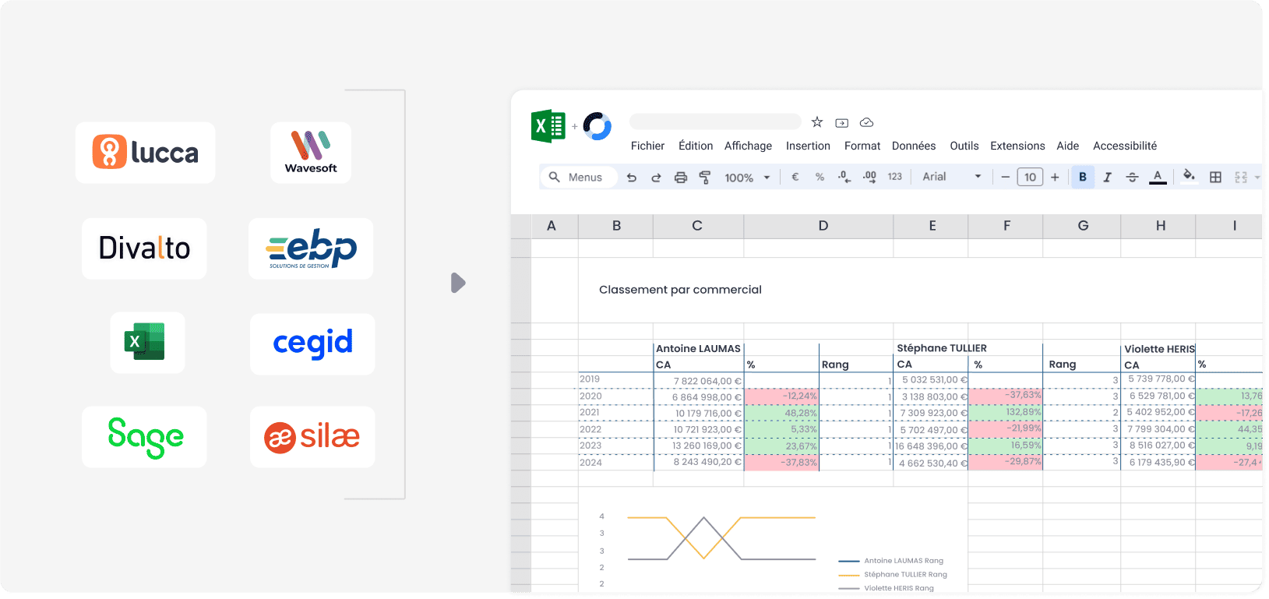
Task: Click the Menus search box
Action: pos(579,178)
